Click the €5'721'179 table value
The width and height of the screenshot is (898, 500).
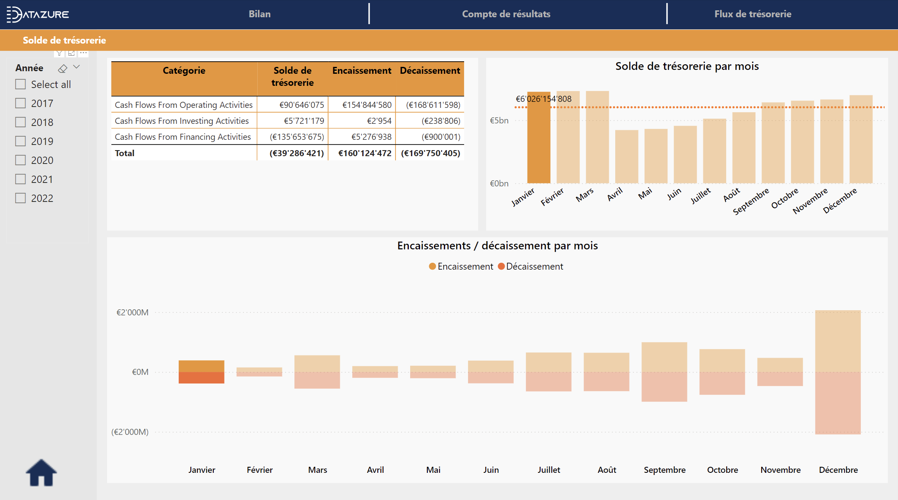point(304,121)
